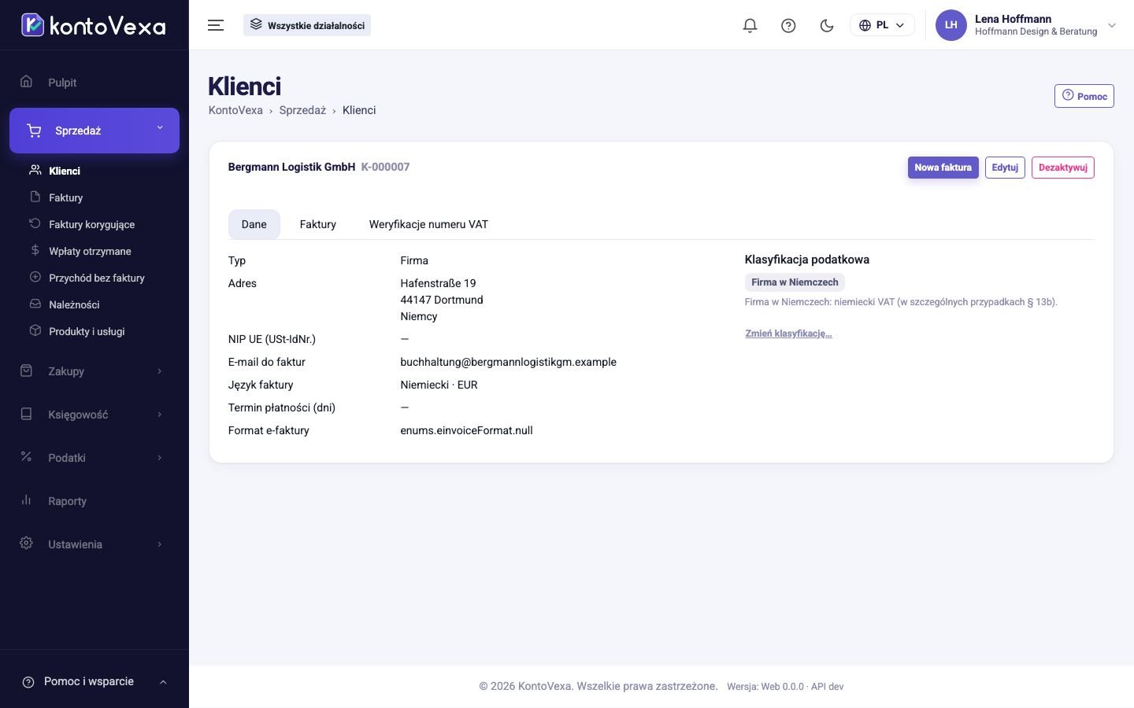Click the Dezaktywuj button
The width and height of the screenshot is (1134, 708).
[1063, 168]
